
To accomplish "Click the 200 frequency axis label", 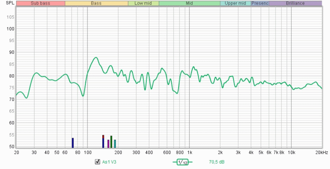I will click(x=118, y=153).
